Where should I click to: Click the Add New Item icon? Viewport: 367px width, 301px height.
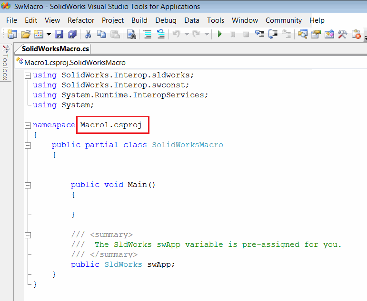[x=39, y=34]
